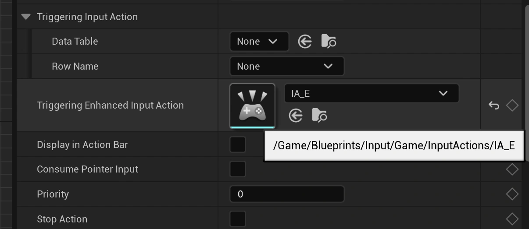Click the Priority value field
The height and width of the screenshot is (229, 529).
[x=286, y=194]
